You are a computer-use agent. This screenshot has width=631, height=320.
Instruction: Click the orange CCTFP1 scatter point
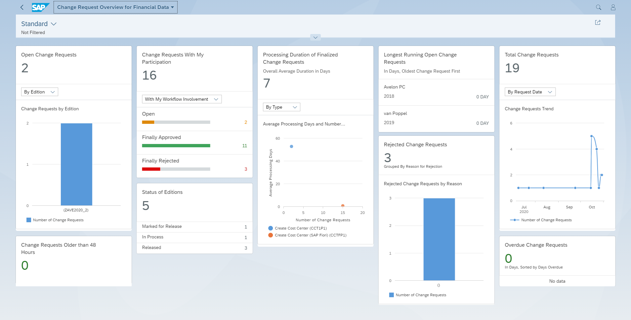coord(343,206)
